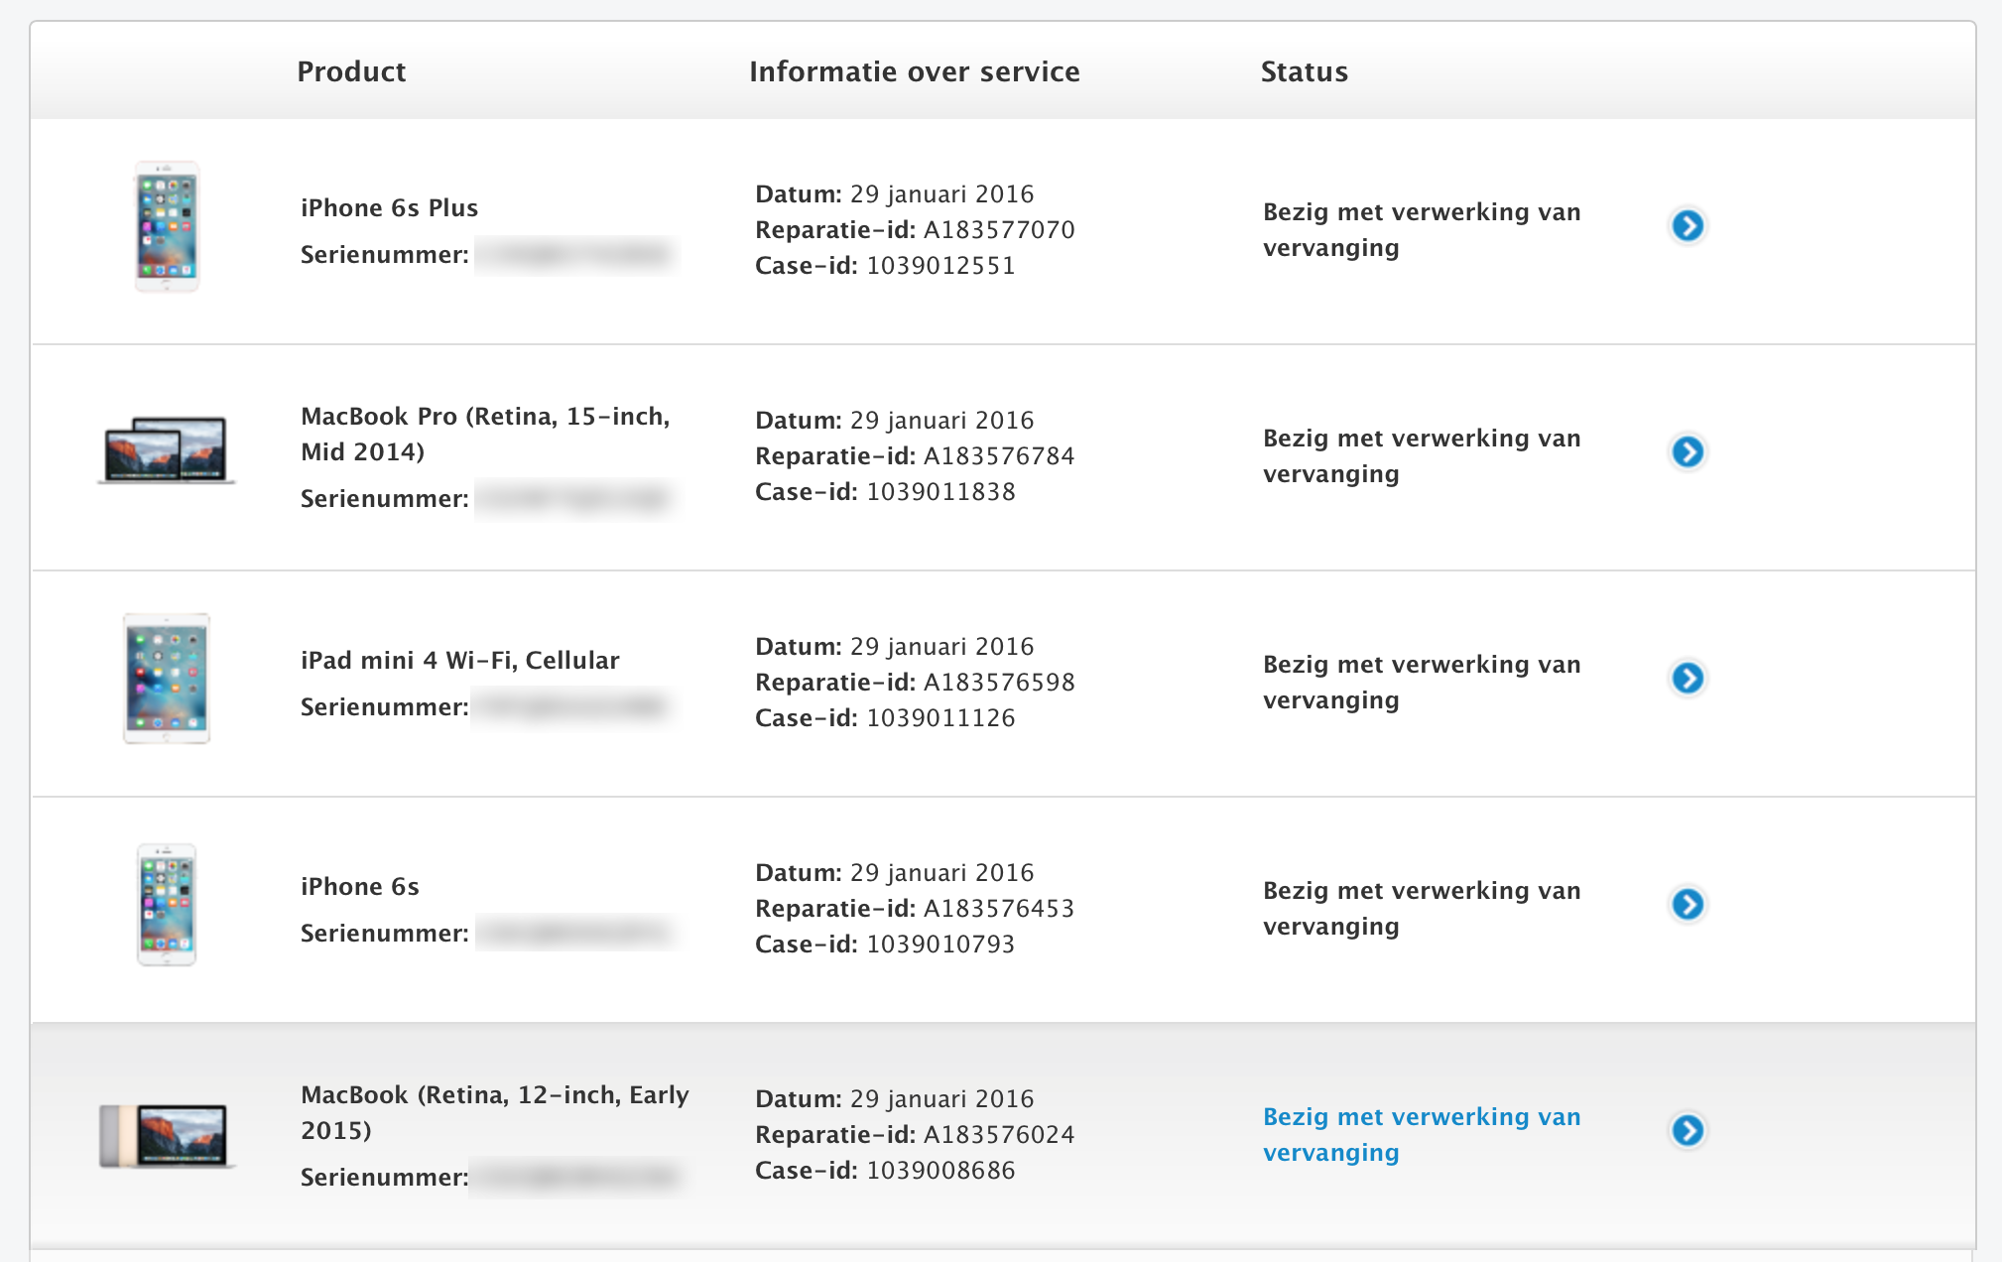Click the Status column header

1304,71
